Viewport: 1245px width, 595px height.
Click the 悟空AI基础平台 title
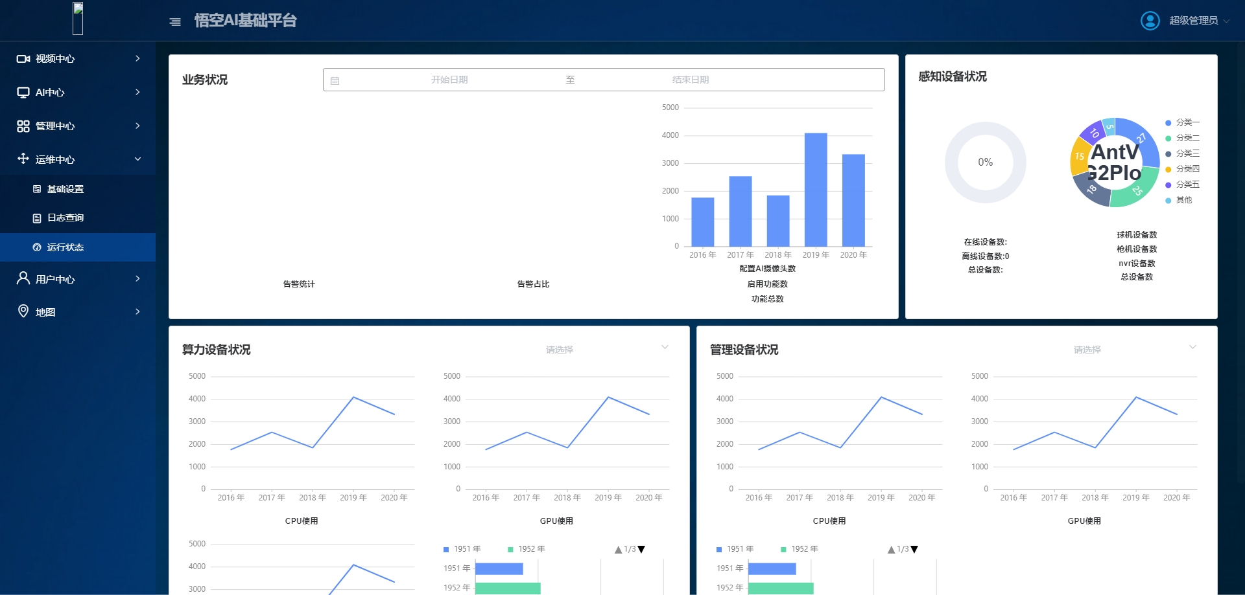pyautogui.click(x=245, y=21)
